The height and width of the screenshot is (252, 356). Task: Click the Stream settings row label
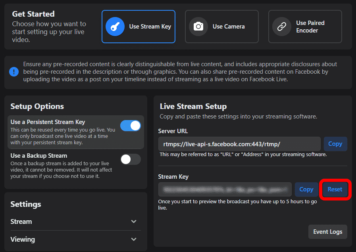pos(21,221)
